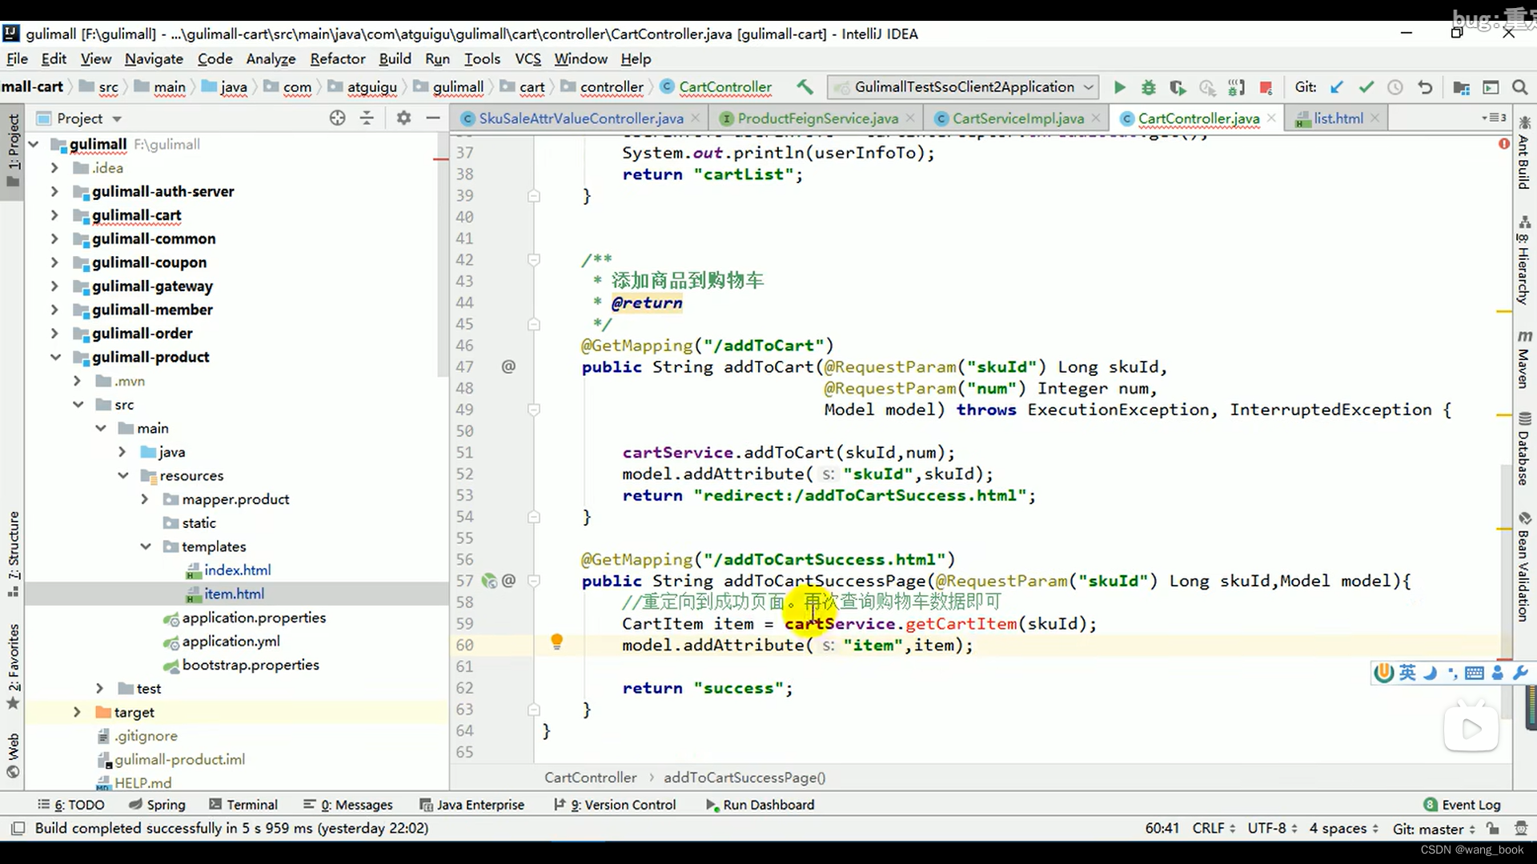Image resolution: width=1537 pixels, height=864 pixels.
Task: Locate current file crosshair icon in Project panel
Action: coord(337,118)
